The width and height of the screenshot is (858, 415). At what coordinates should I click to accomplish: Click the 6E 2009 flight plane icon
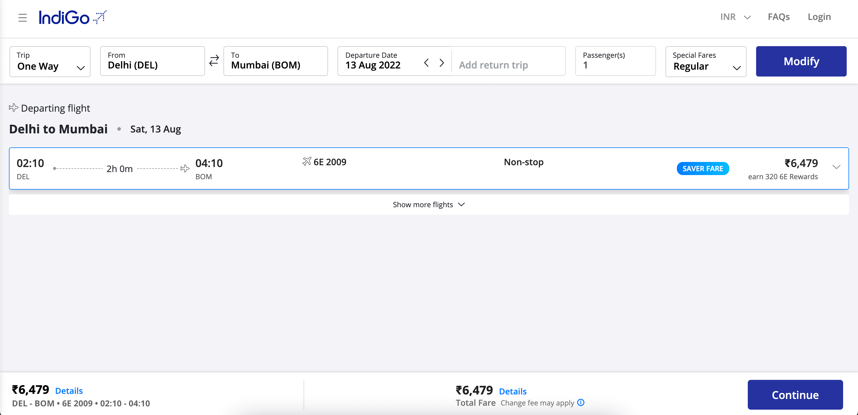coord(307,161)
